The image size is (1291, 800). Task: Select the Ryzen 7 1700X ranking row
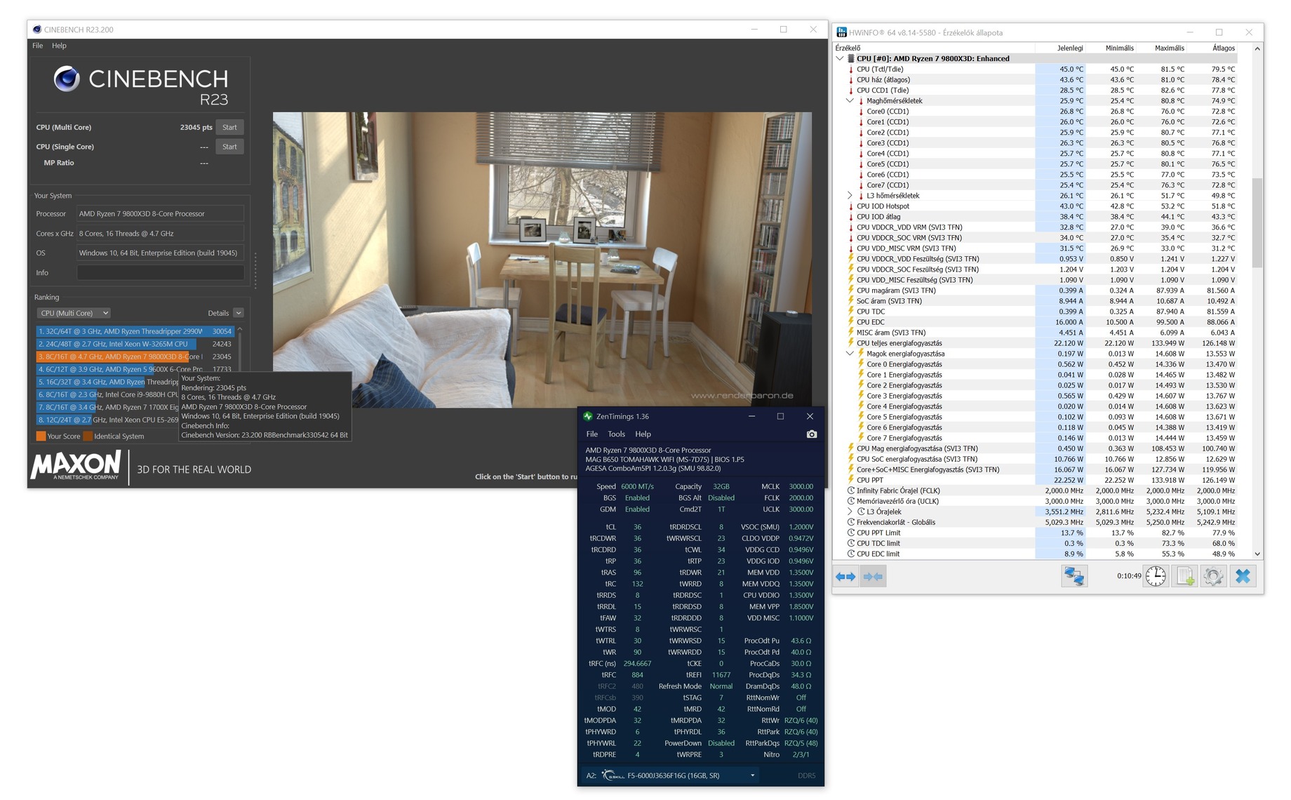[x=108, y=407]
